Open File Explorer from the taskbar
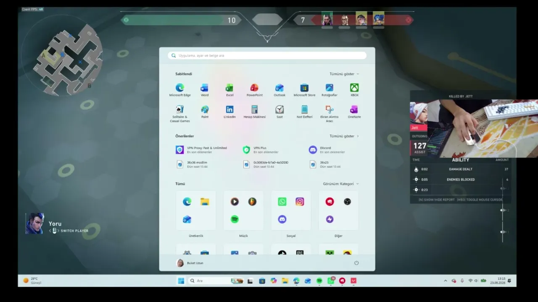538x302 pixels. pos(285,281)
